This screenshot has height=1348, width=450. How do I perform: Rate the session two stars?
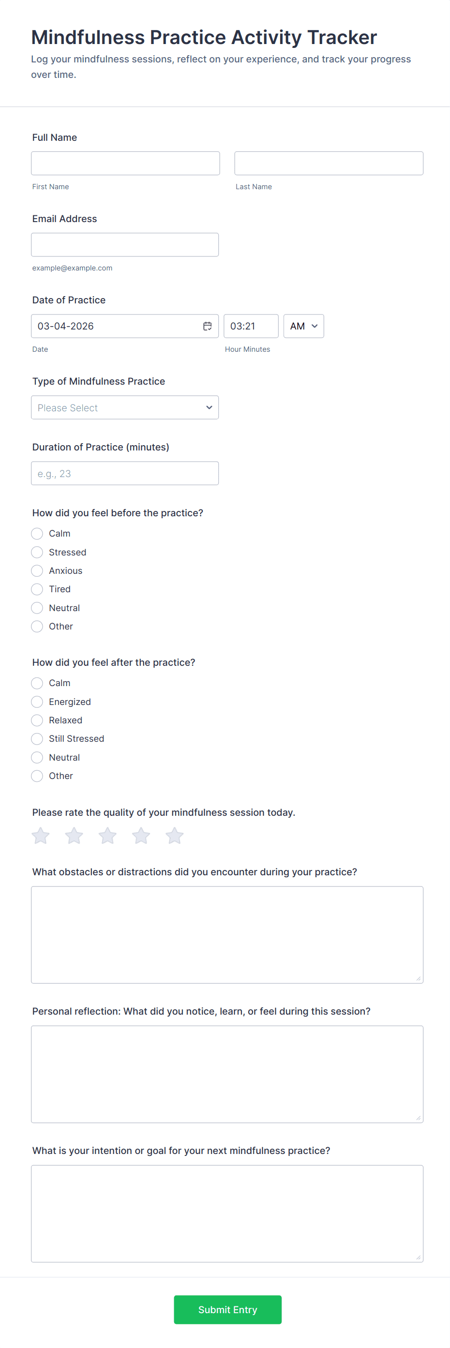(x=75, y=836)
